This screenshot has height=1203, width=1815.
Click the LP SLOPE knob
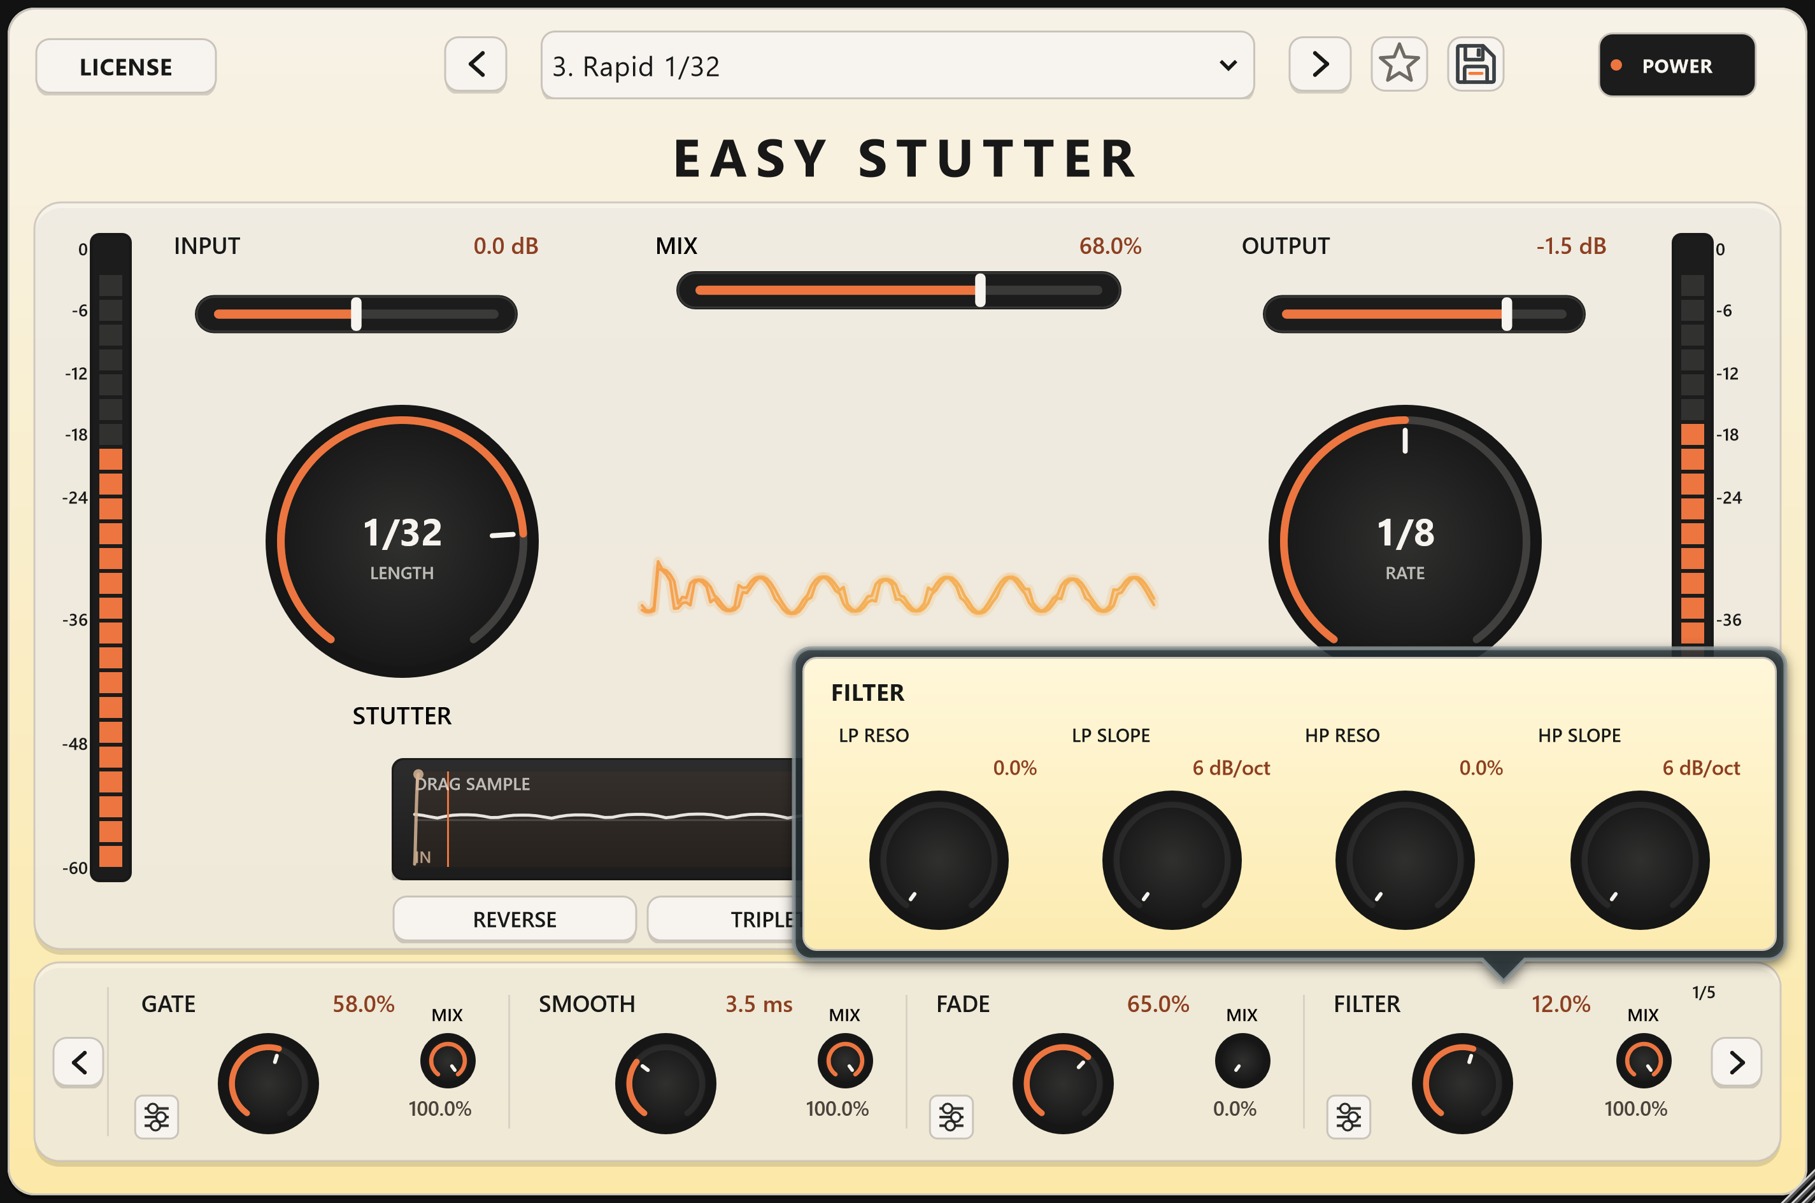click(x=1172, y=860)
